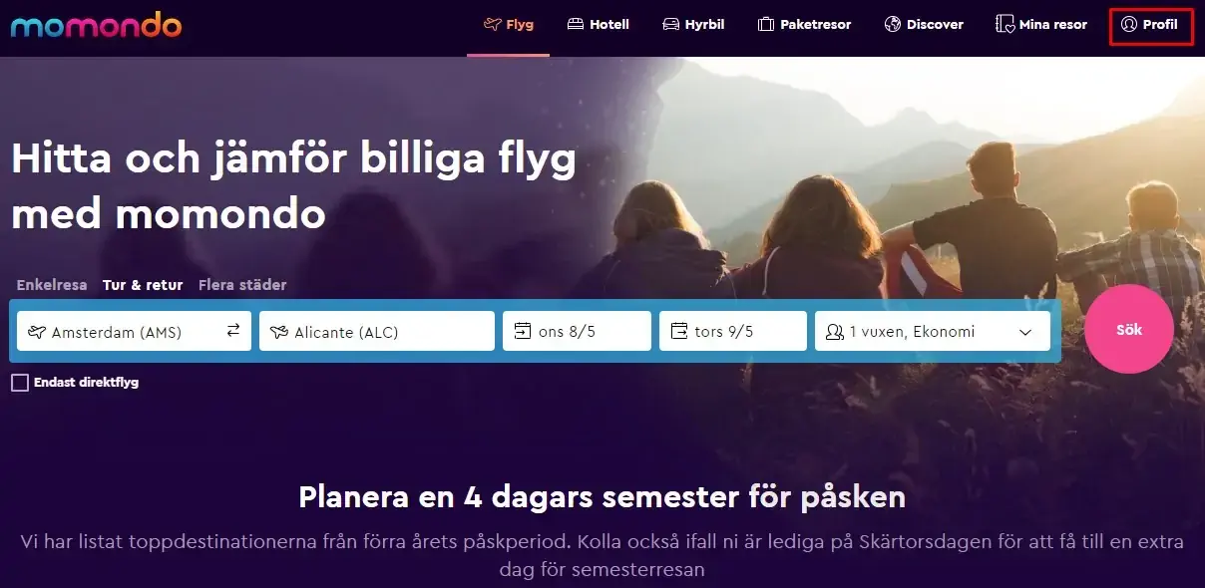The image size is (1205, 588).
Task: Select the Tur & retur option
Action: (x=143, y=285)
